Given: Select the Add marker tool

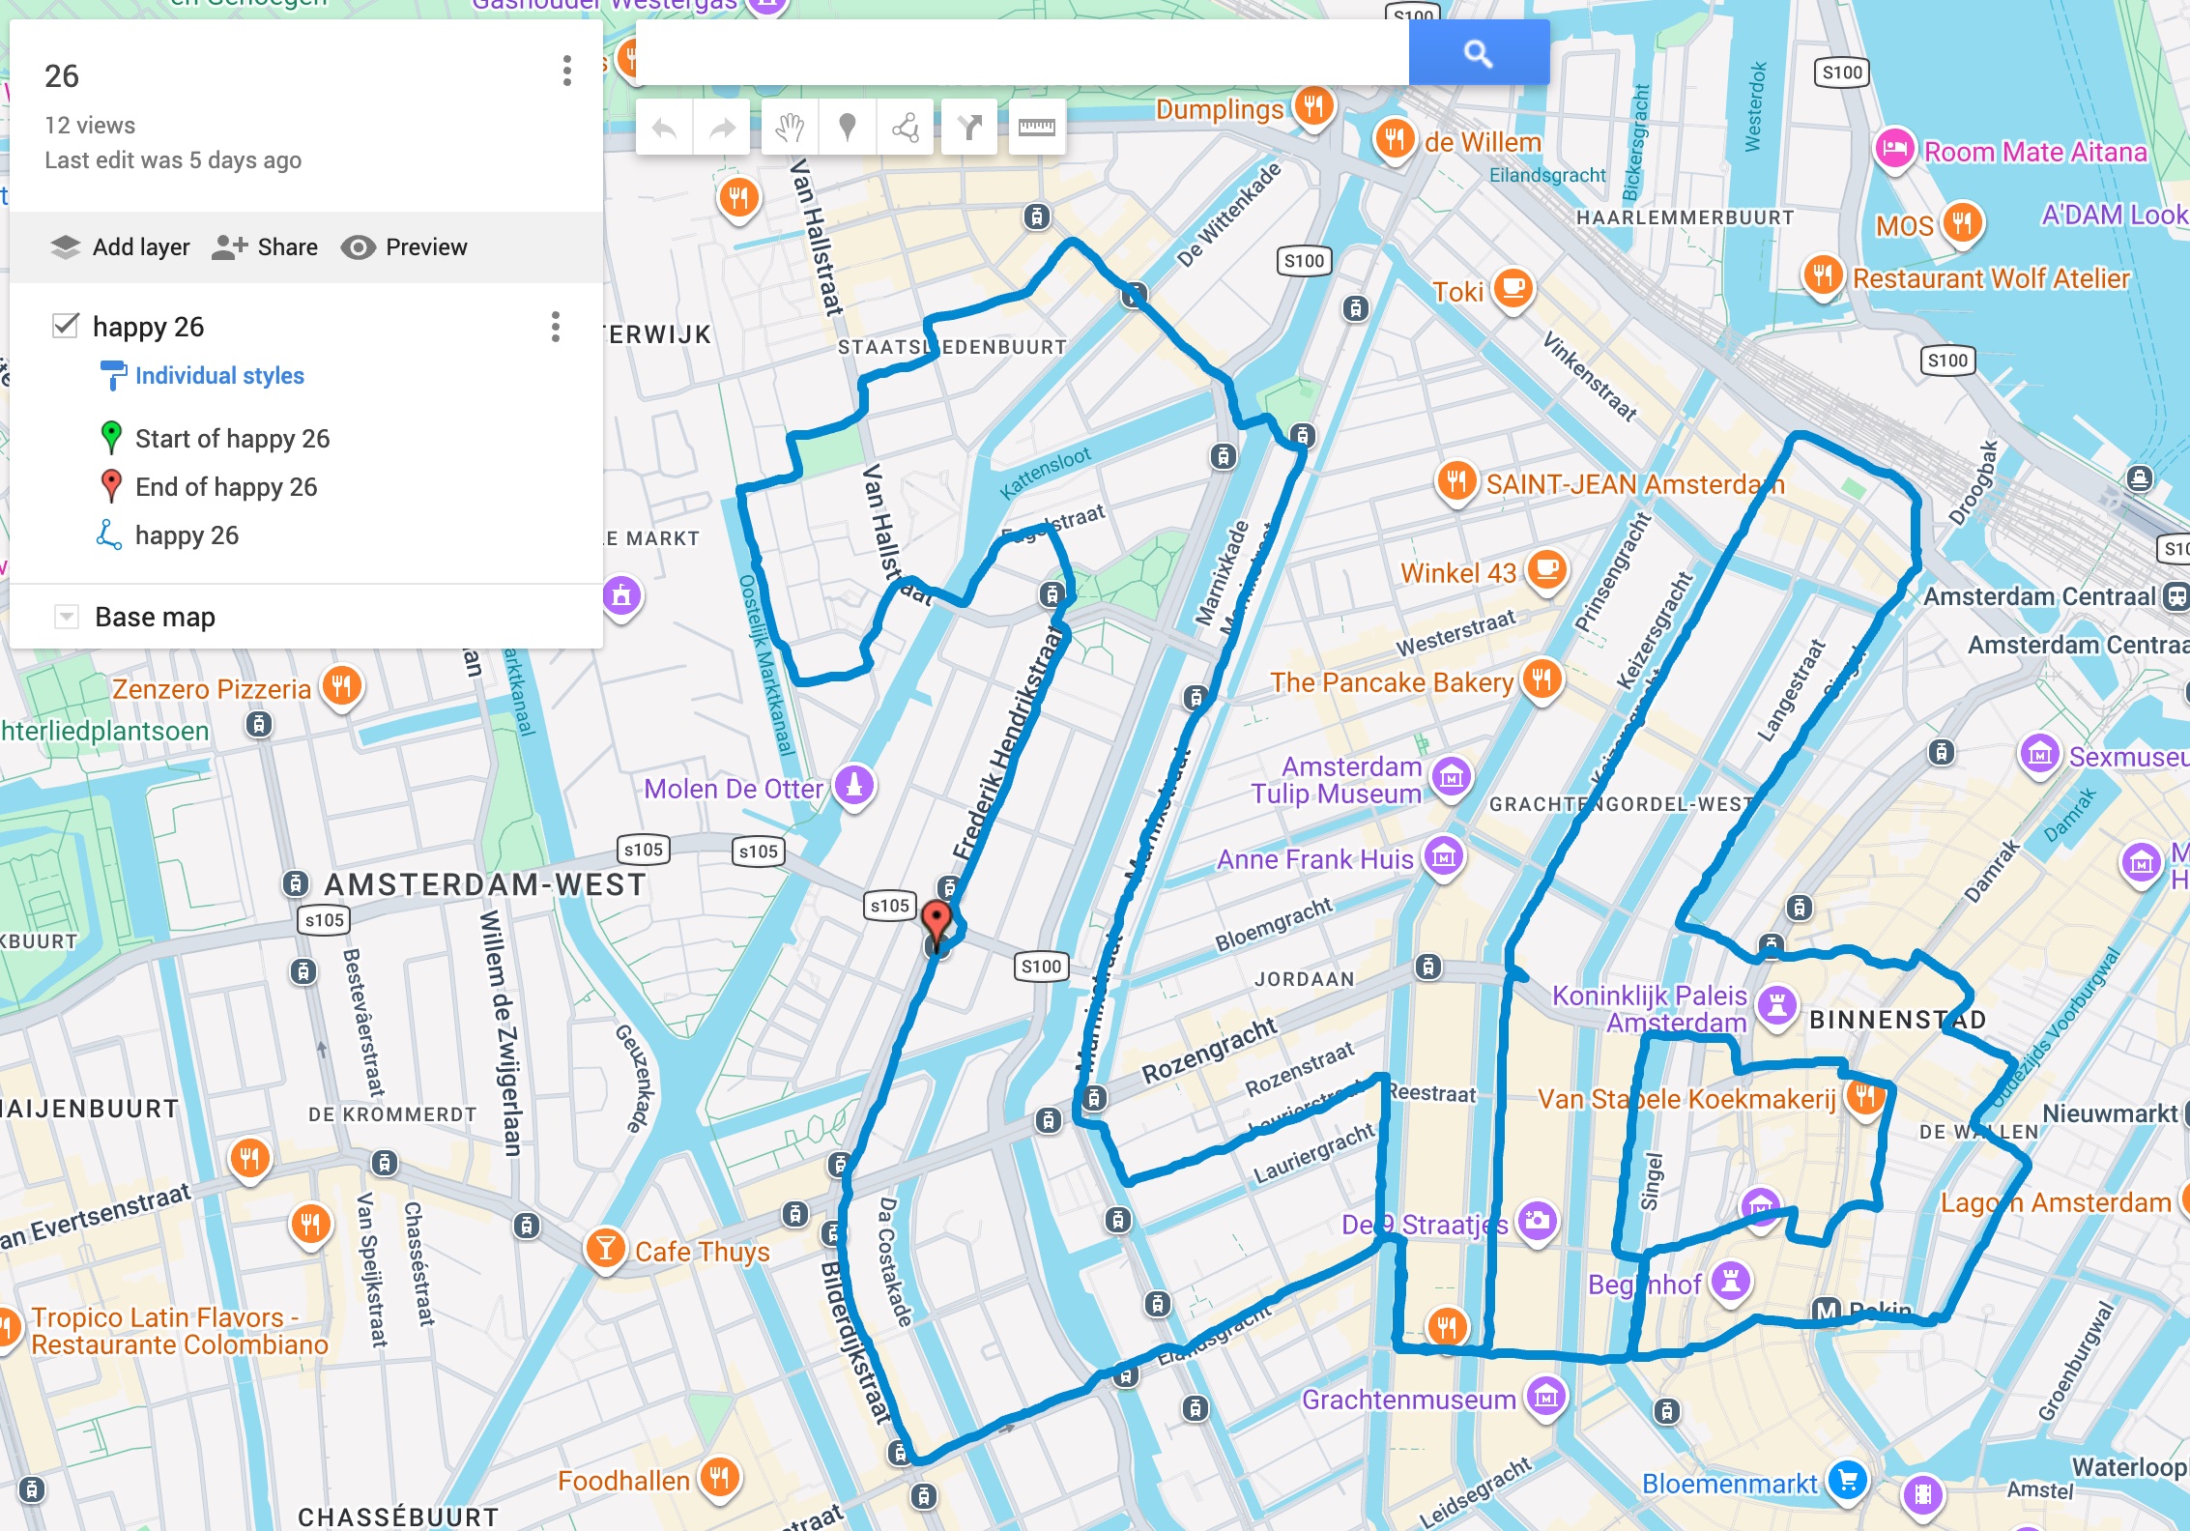Looking at the screenshot, I should point(848,127).
